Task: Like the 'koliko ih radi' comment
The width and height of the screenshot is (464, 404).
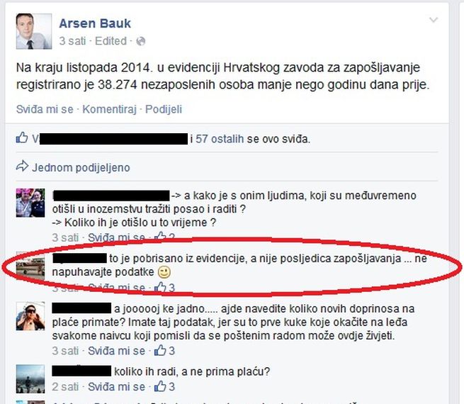Action: pyautogui.click(x=116, y=386)
